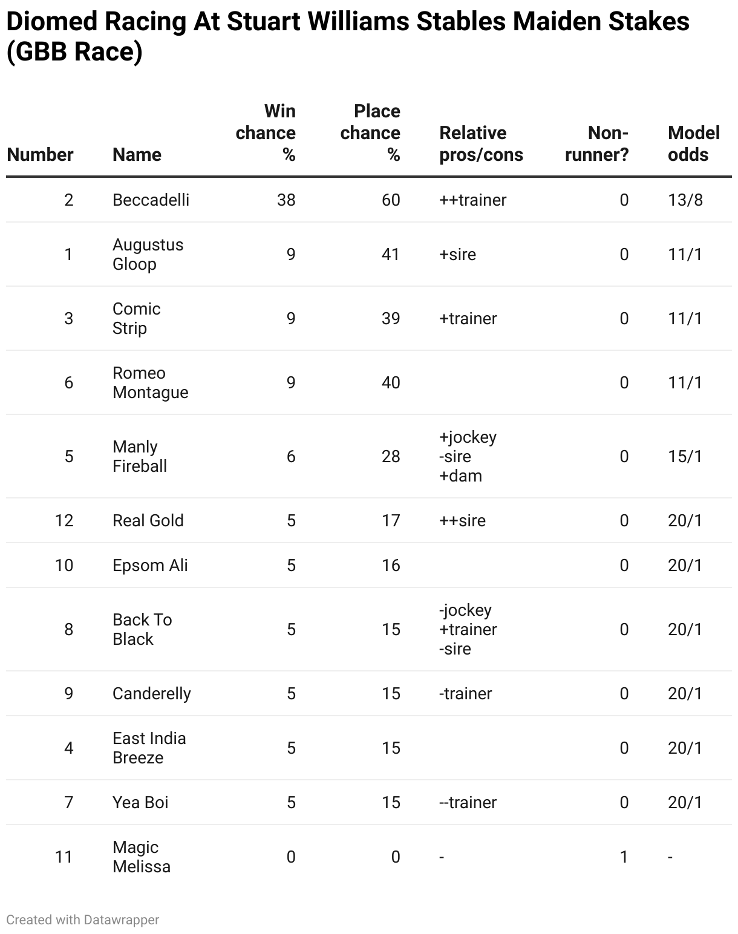
Task: Click the chart title heading text
Action: (348, 36)
